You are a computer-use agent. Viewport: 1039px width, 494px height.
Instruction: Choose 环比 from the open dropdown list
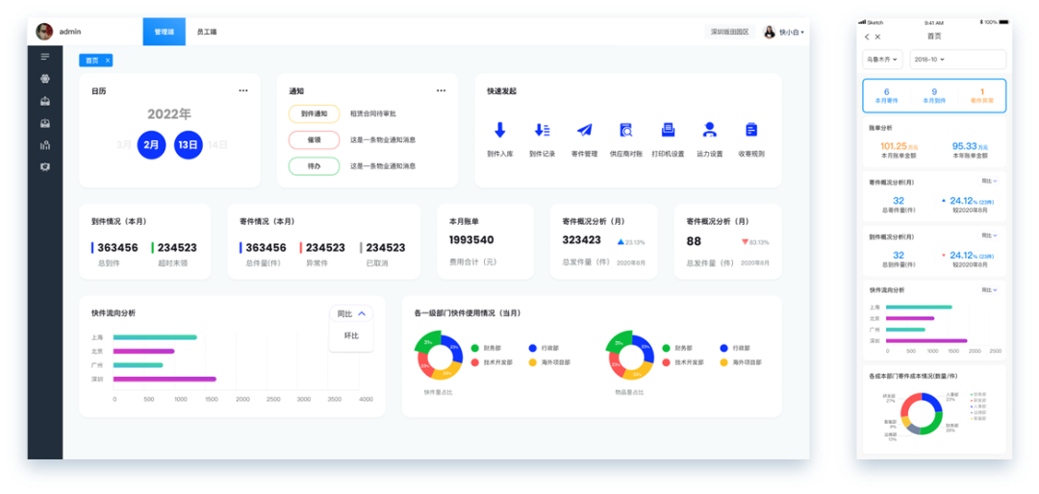(x=350, y=335)
